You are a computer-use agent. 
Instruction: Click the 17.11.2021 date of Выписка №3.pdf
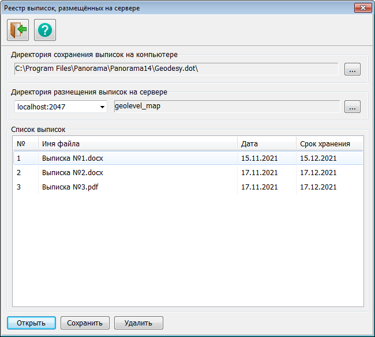259,187
